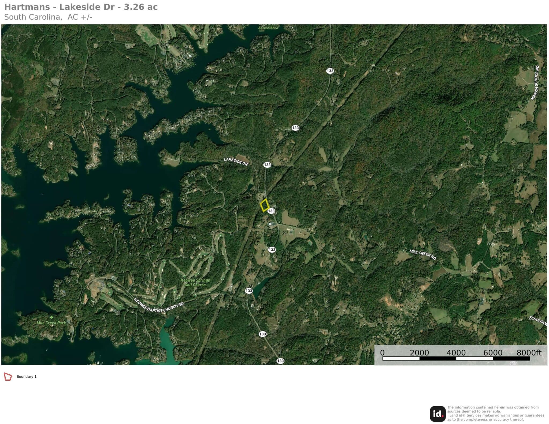The height and width of the screenshot is (424, 549).
Task: Click the Land id disclaimer text
Action: point(495,413)
